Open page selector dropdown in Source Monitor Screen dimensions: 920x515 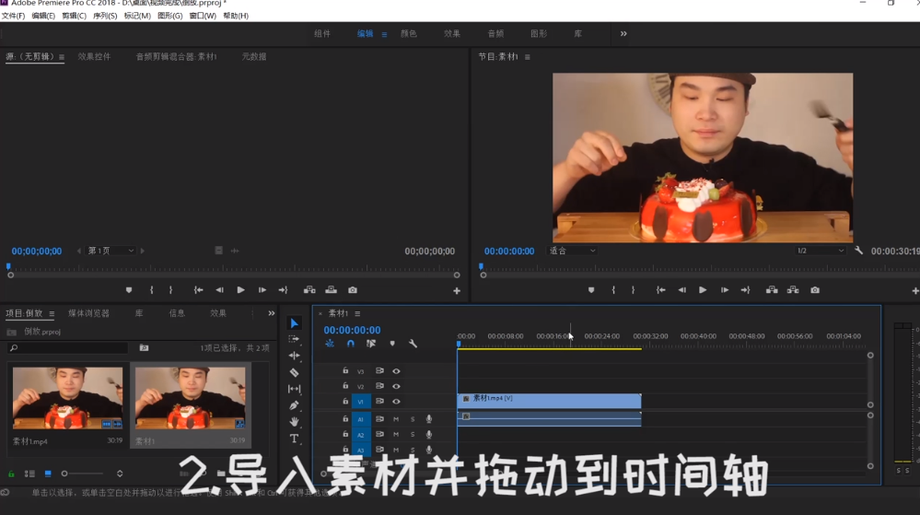pos(111,251)
